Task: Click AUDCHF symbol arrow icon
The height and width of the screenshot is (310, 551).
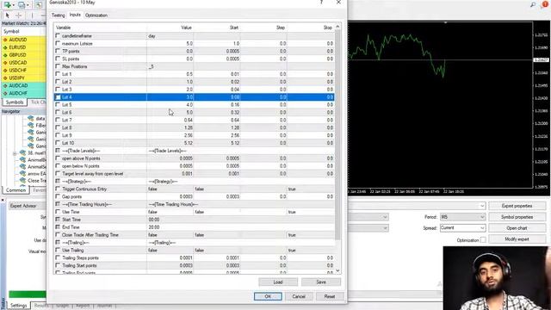Action: (5, 94)
